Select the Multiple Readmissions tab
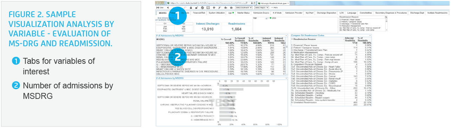Image resolution: width=451 pixels, height=128 pixels. tap(437, 13)
